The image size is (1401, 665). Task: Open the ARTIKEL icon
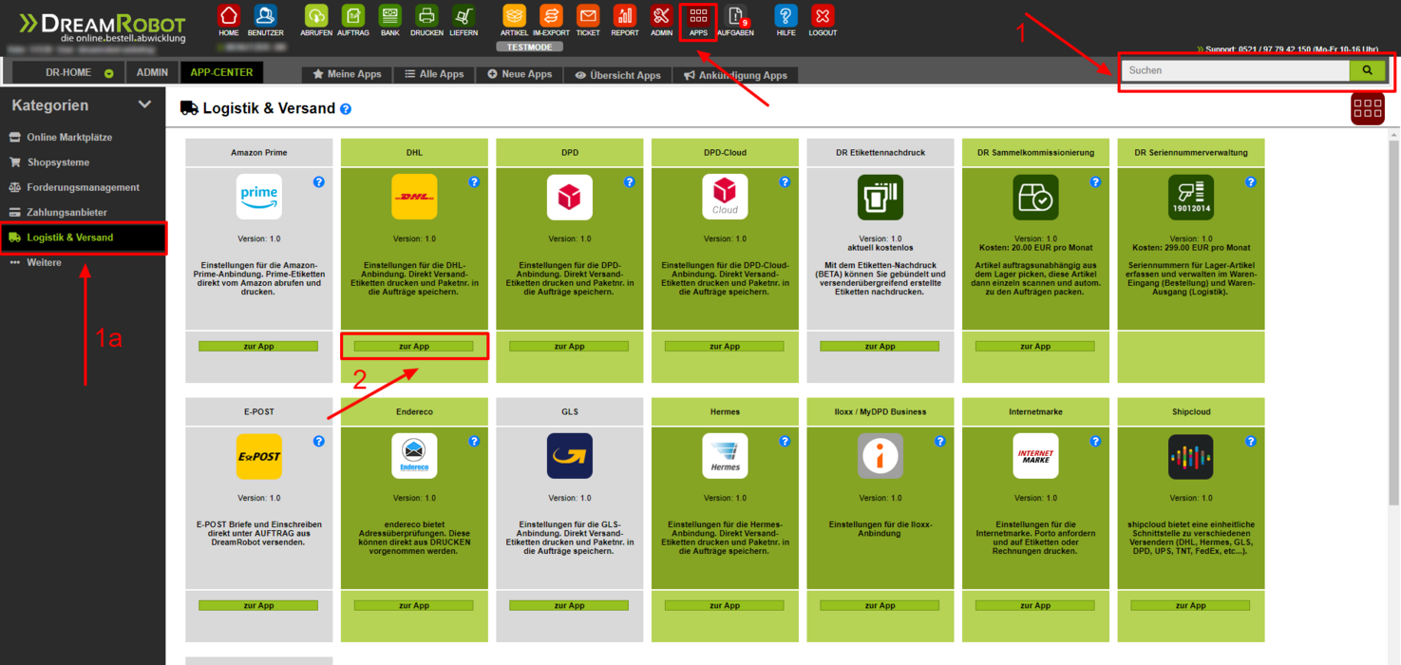[514, 16]
